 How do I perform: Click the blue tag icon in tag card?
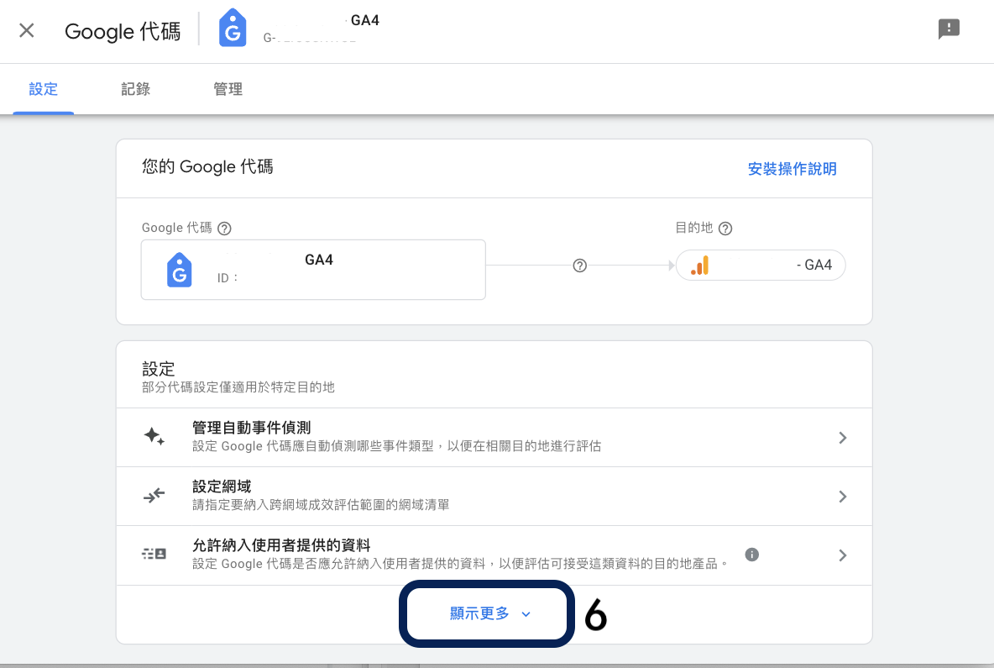tap(180, 270)
